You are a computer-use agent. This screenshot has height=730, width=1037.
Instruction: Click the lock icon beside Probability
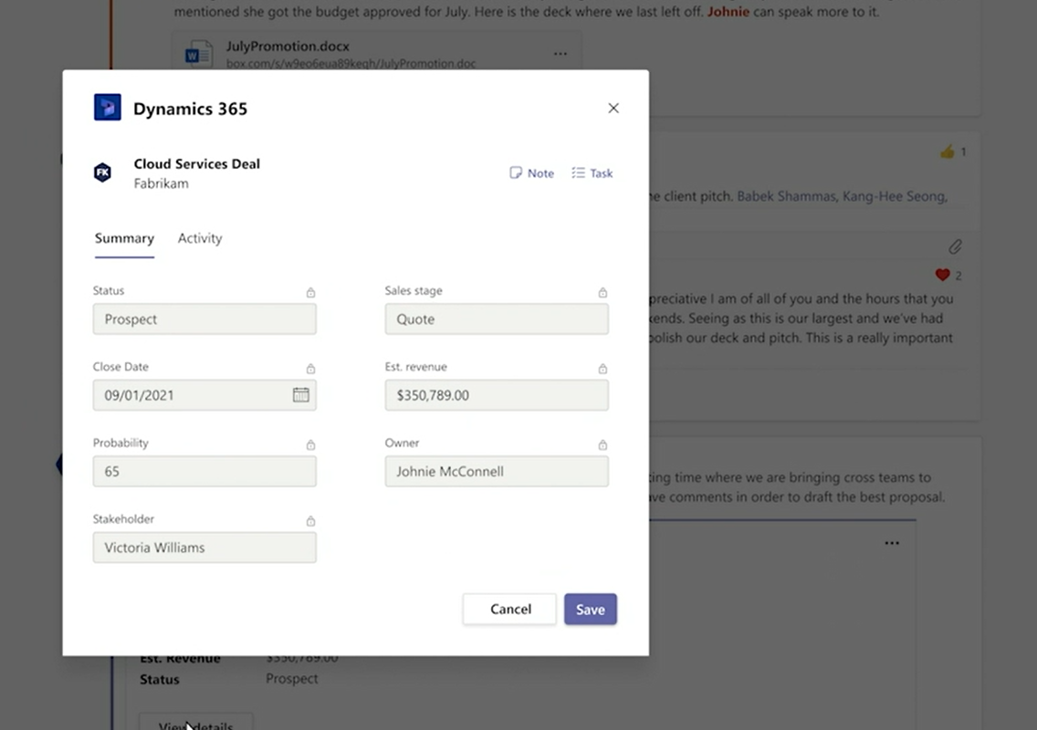tap(311, 444)
